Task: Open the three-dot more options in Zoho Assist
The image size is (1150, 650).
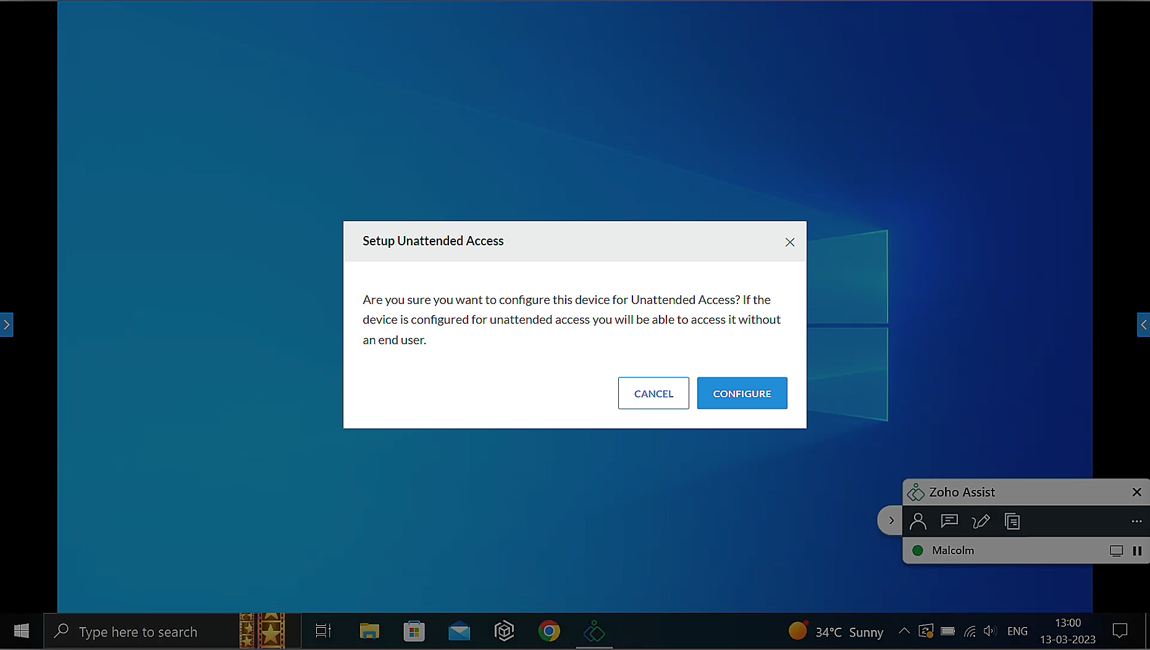Action: coord(1136,521)
